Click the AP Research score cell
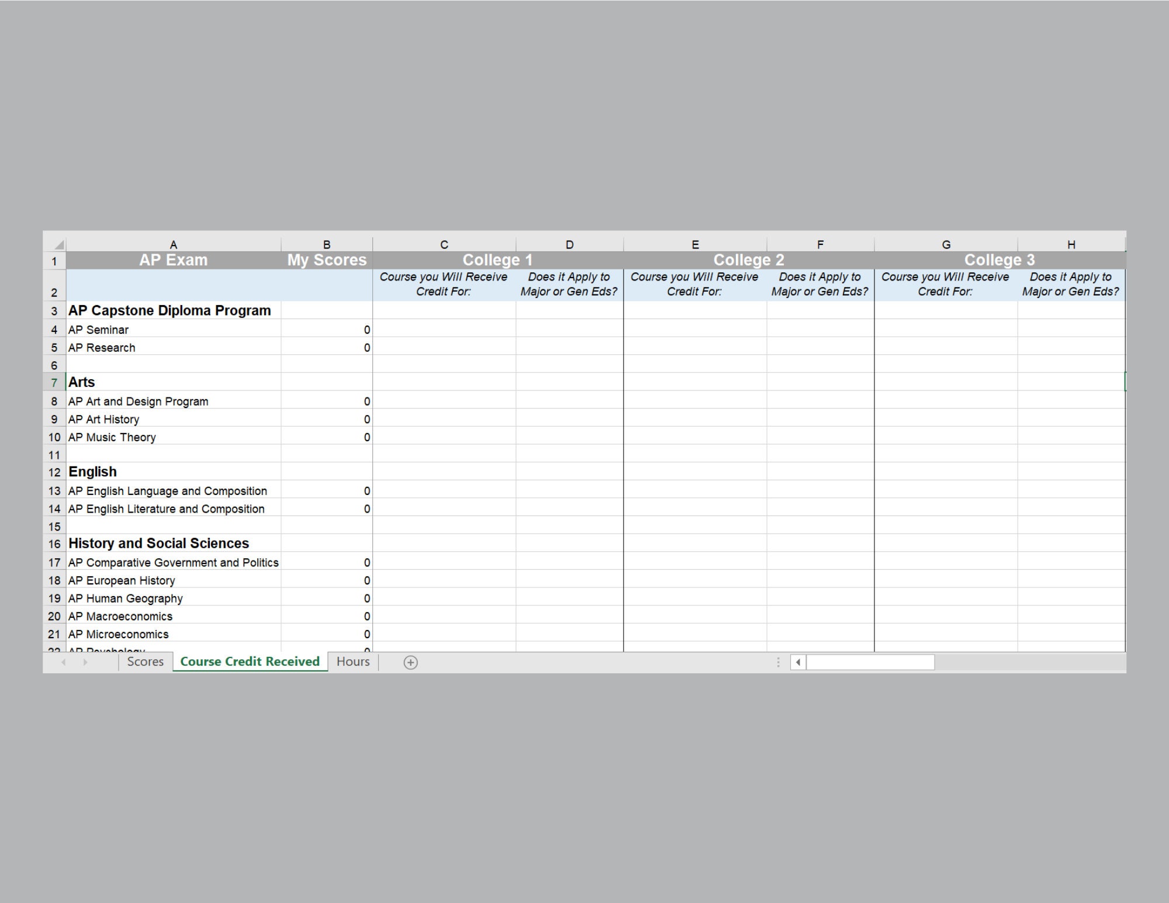 coord(326,347)
